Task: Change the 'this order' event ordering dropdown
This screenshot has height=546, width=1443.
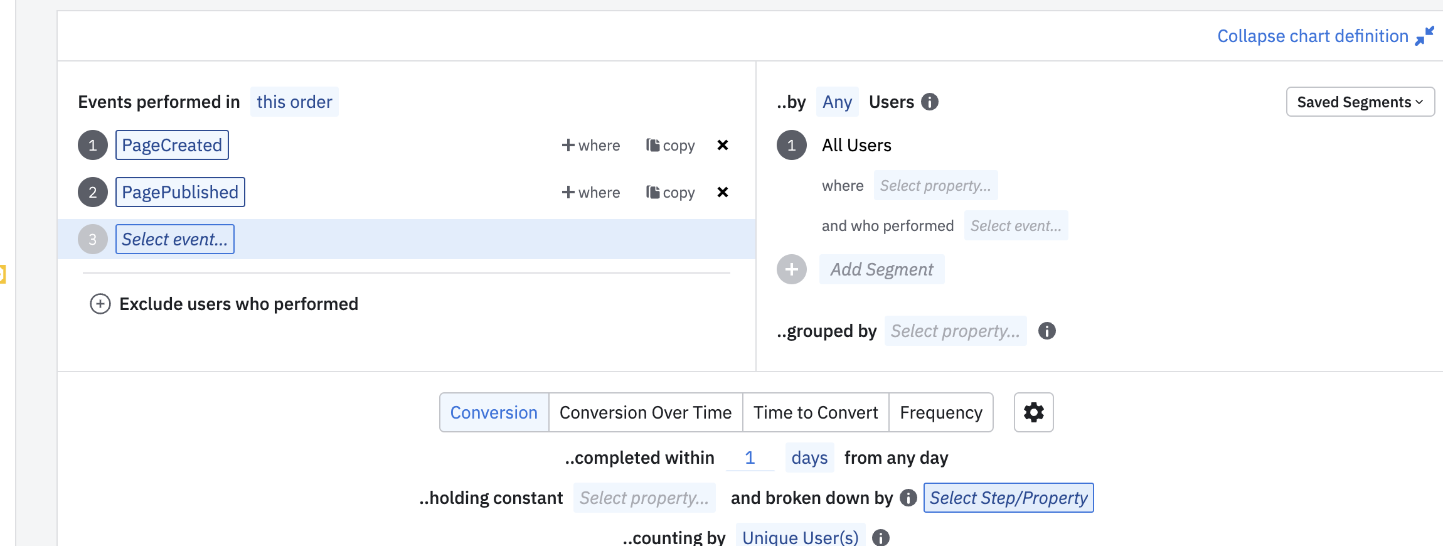Action: 294,102
